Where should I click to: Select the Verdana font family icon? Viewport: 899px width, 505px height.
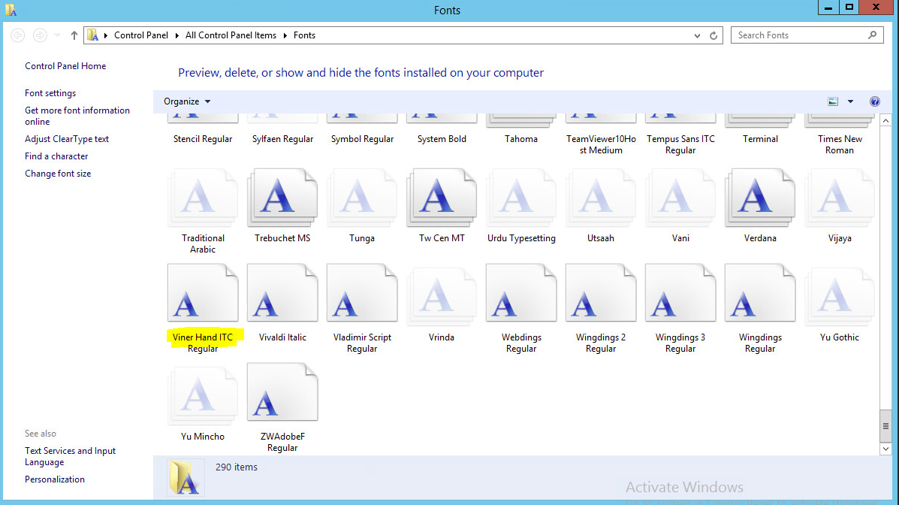pos(759,198)
